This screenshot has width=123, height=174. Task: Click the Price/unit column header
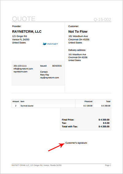coord(88,101)
